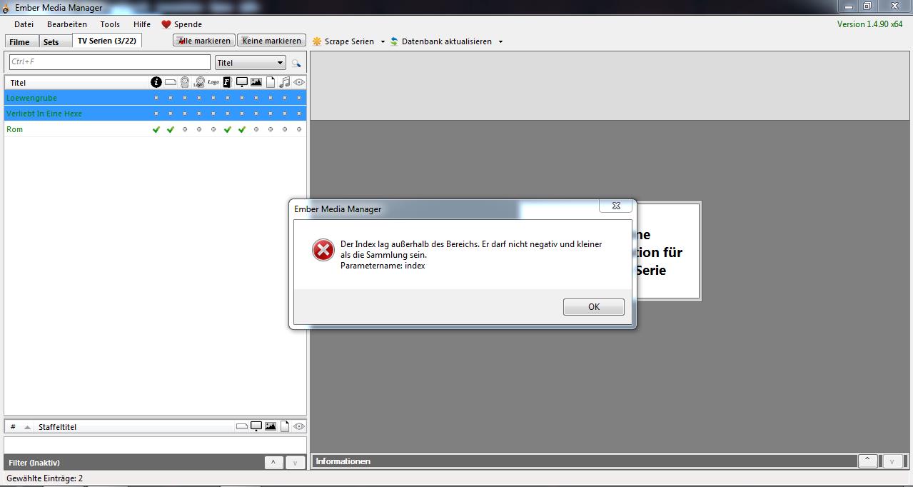Click the monitor landscape icon in series header
This screenshot has width=913, height=487.
(242, 82)
